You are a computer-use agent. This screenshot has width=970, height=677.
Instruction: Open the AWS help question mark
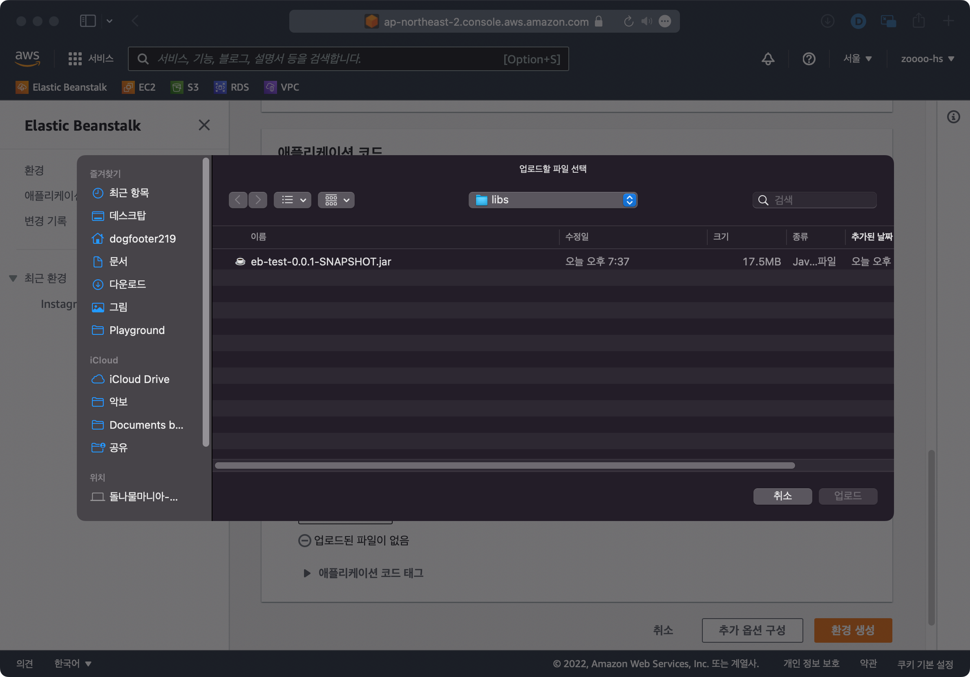pos(809,59)
